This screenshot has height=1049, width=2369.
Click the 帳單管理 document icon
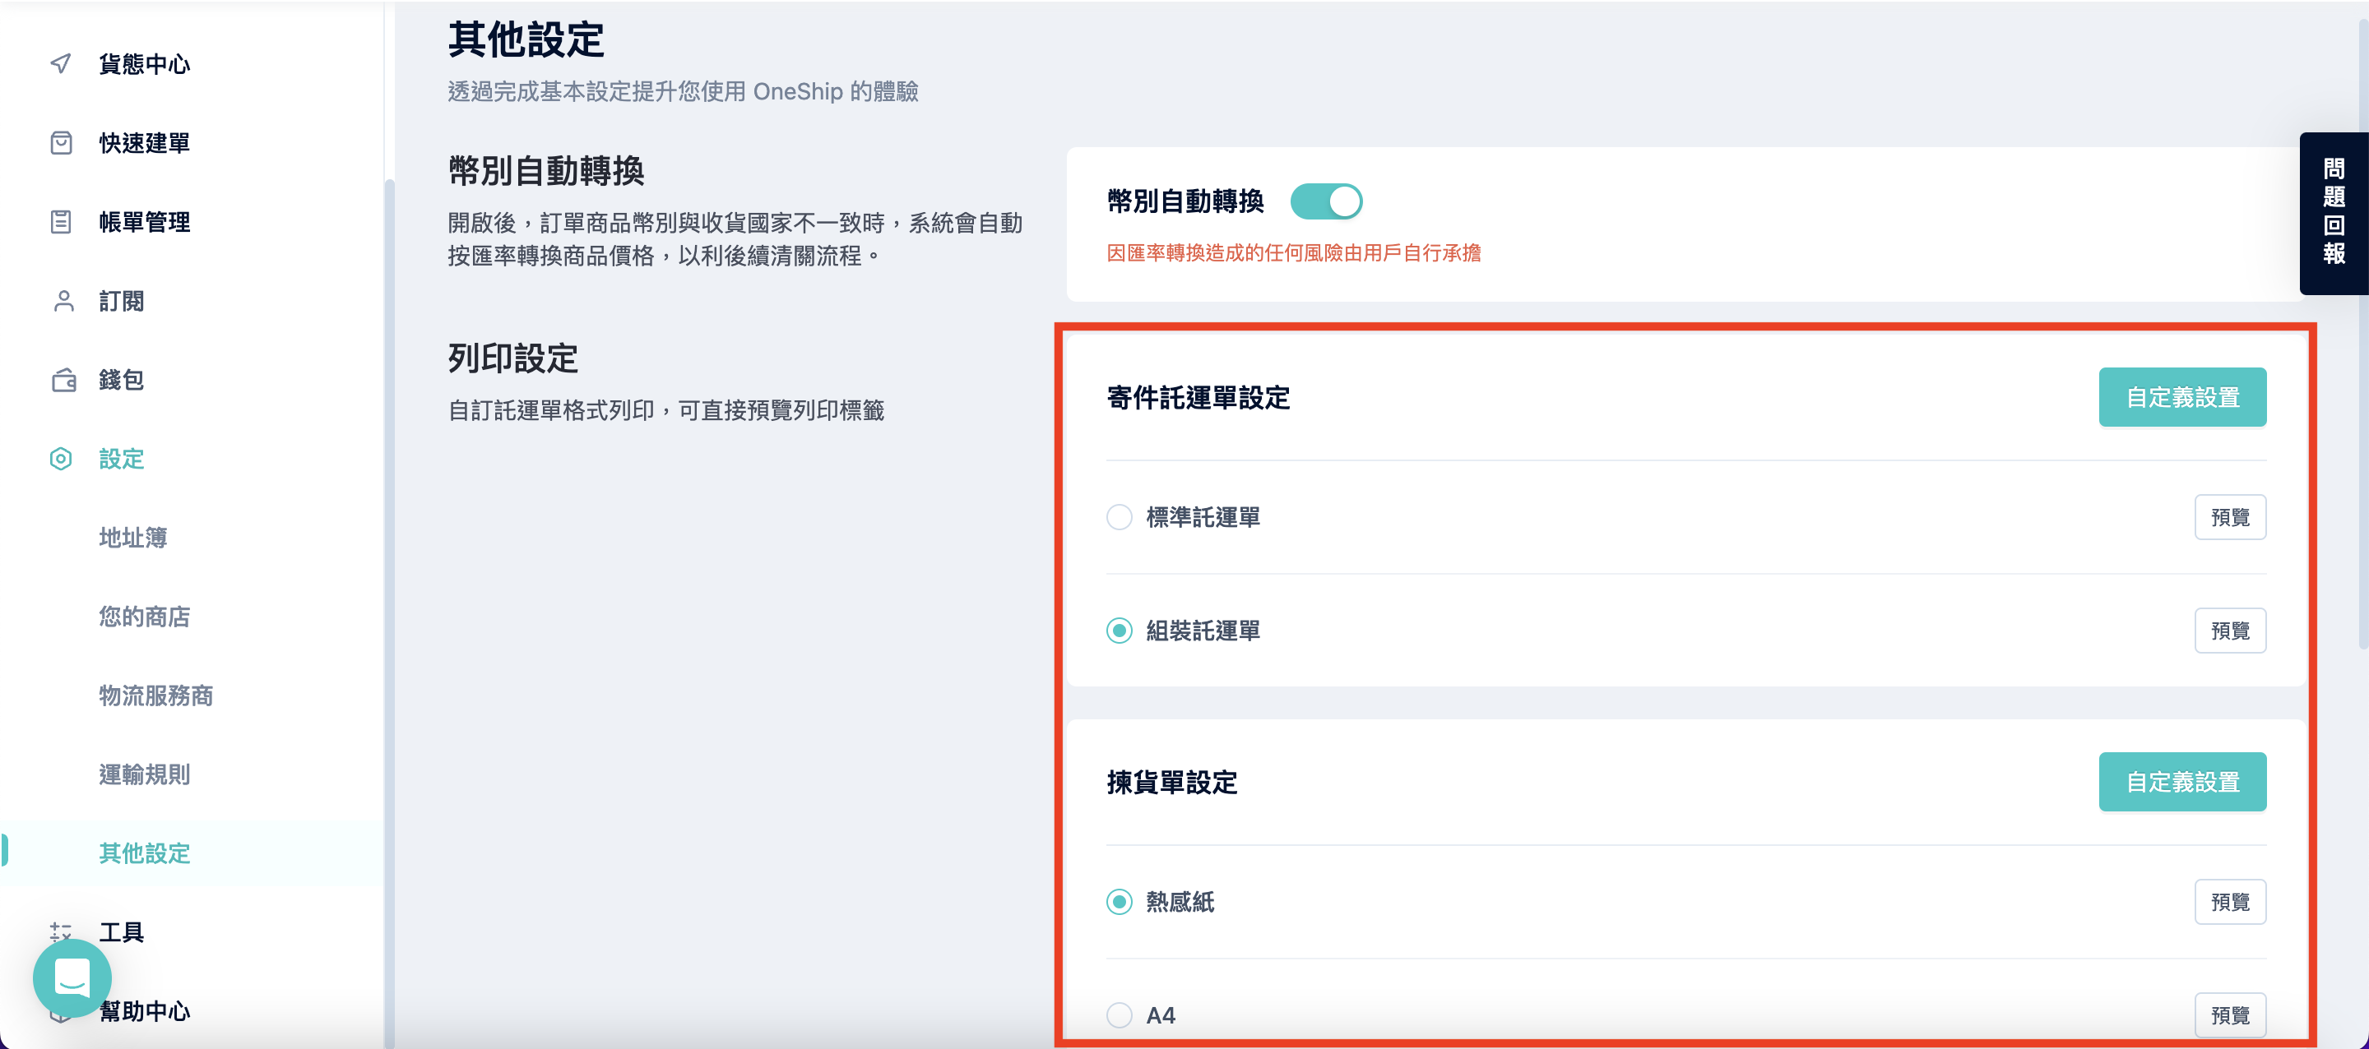coord(61,222)
